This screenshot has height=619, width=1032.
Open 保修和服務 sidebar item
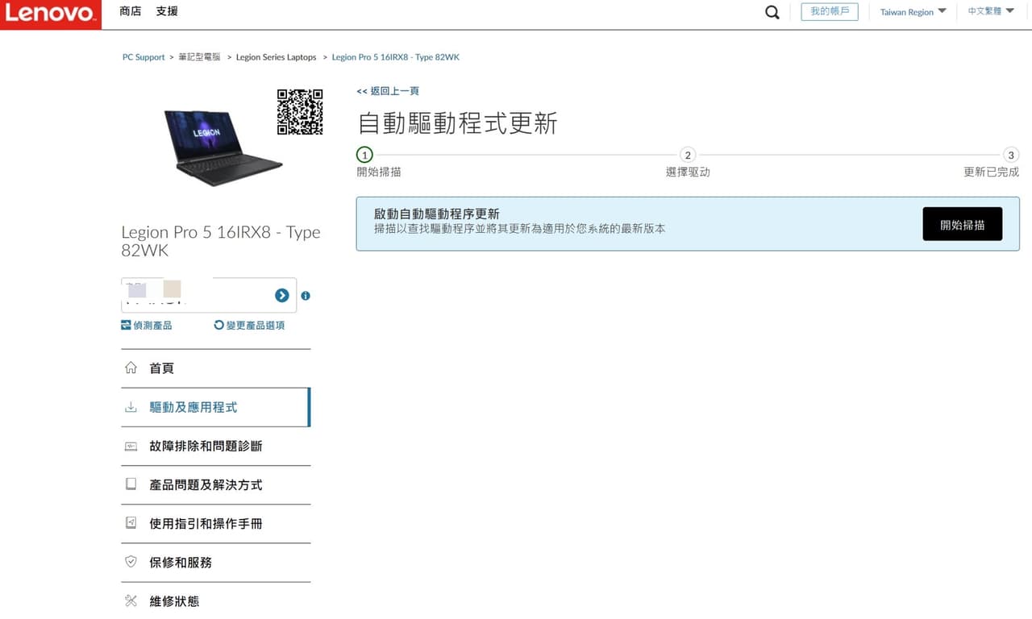215,562
